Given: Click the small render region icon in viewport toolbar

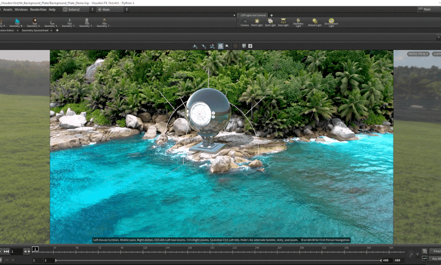Looking at the screenshot, I should pyautogui.click(x=227, y=46).
